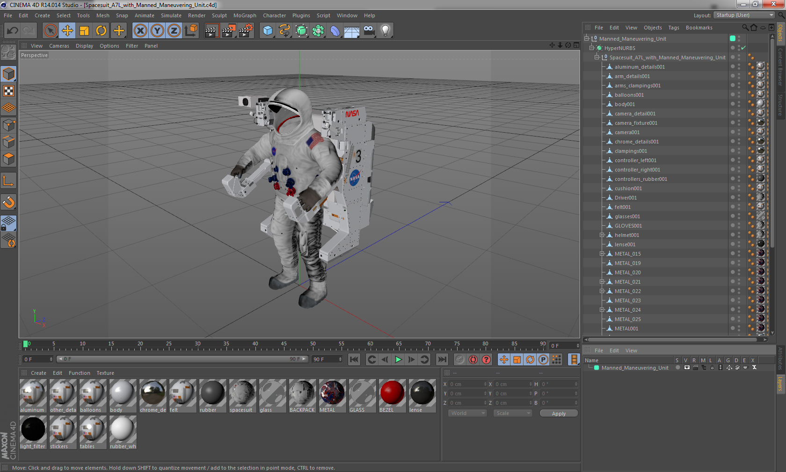Activate the Move tool in top toolbar

[67, 31]
